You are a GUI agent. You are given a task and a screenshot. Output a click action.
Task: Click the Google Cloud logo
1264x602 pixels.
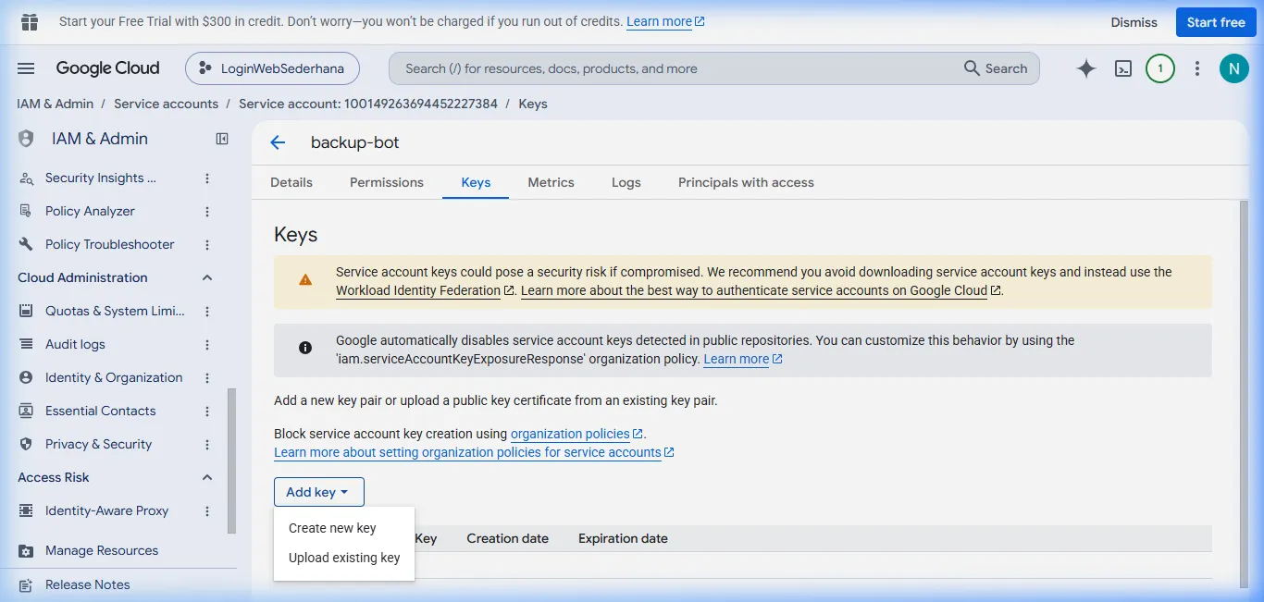click(107, 68)
